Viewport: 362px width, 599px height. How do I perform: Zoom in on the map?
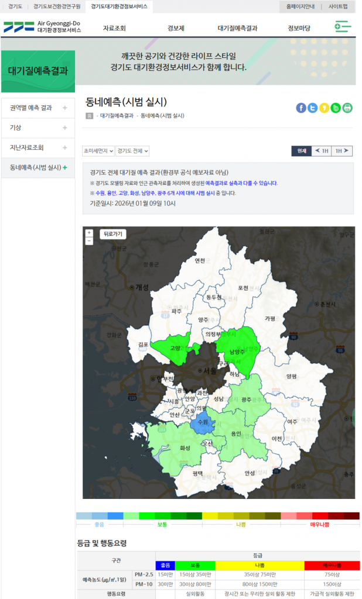coord(89,233)
